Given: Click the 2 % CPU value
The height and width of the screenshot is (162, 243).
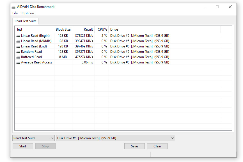Looking at the screenshot, I should (104, 36).
